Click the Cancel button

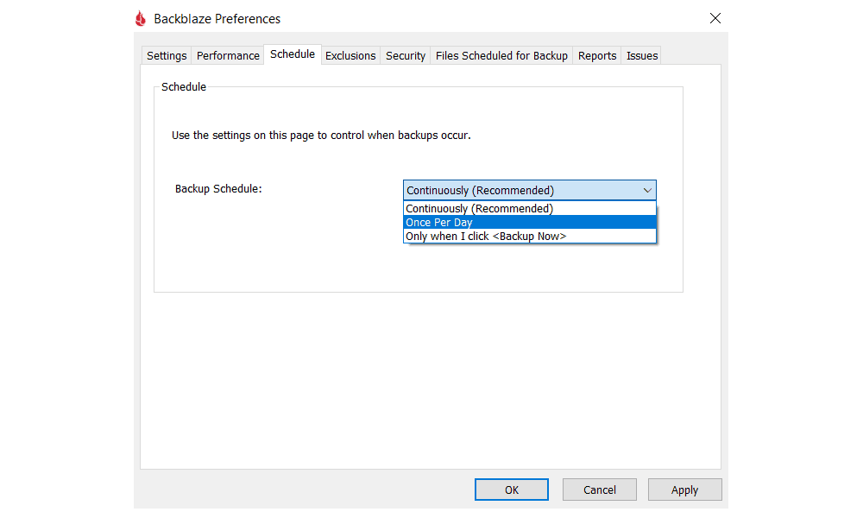(600, 490)
